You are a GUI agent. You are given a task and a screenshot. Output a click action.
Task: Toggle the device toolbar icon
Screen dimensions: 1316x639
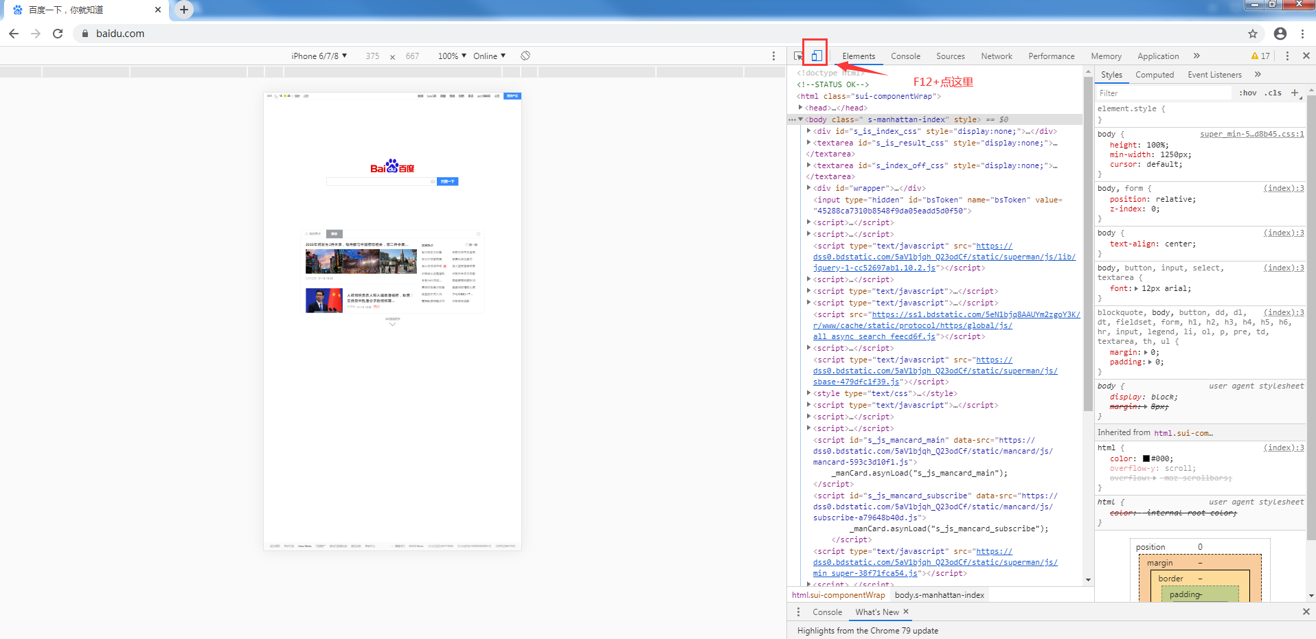816,56
